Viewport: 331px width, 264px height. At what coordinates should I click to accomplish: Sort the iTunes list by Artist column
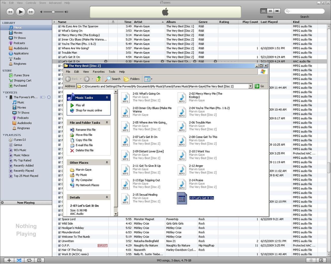point(149,22)
